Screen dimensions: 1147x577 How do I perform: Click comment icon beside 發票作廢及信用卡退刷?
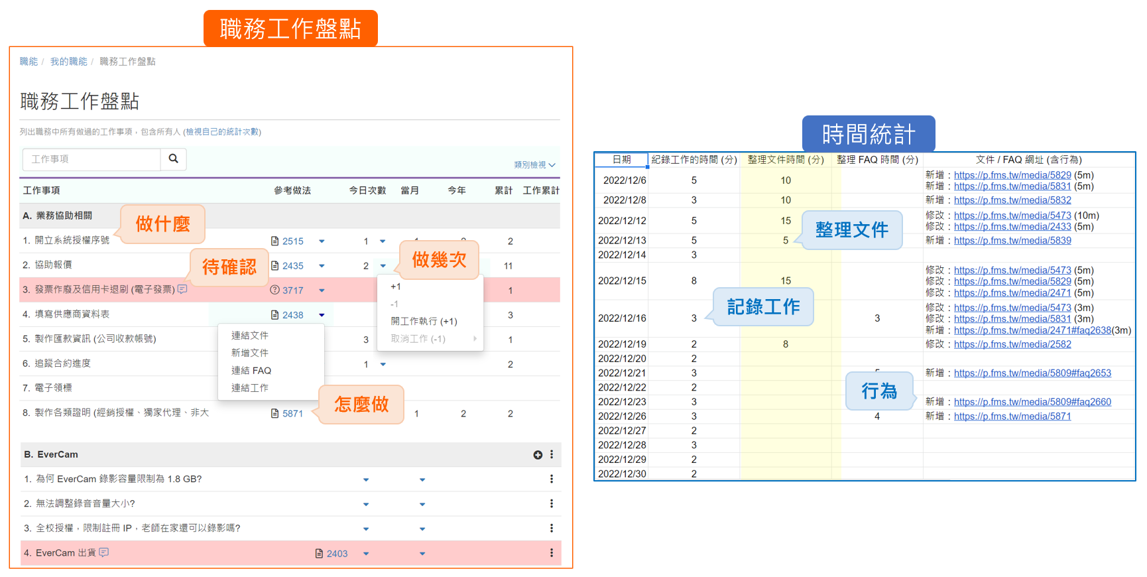182,290
